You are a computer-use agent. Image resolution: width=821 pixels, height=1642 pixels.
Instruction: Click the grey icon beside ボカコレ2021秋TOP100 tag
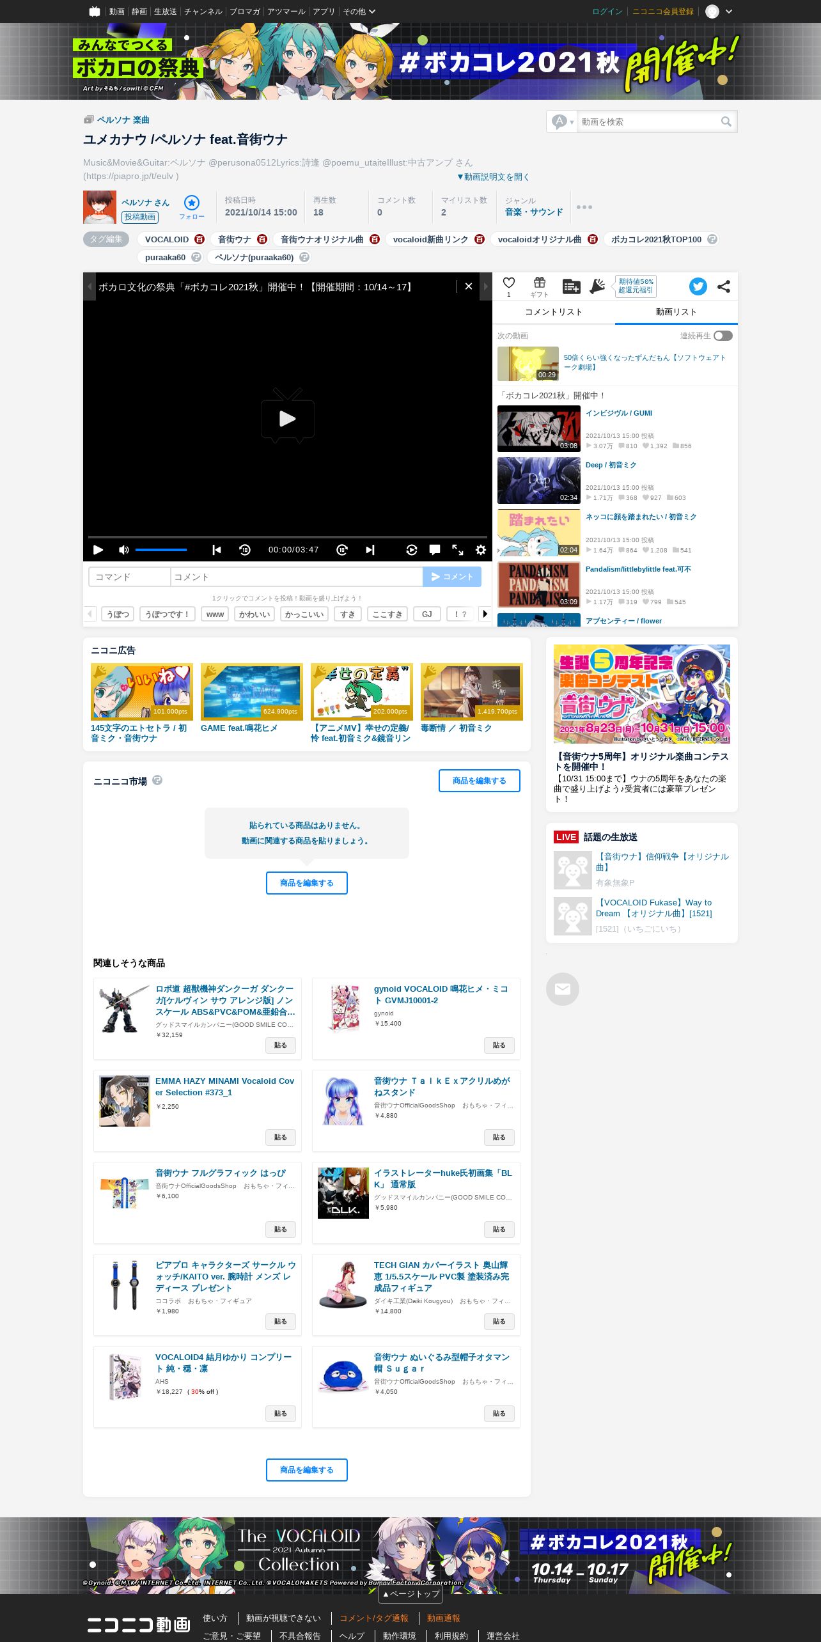[712, 239]
